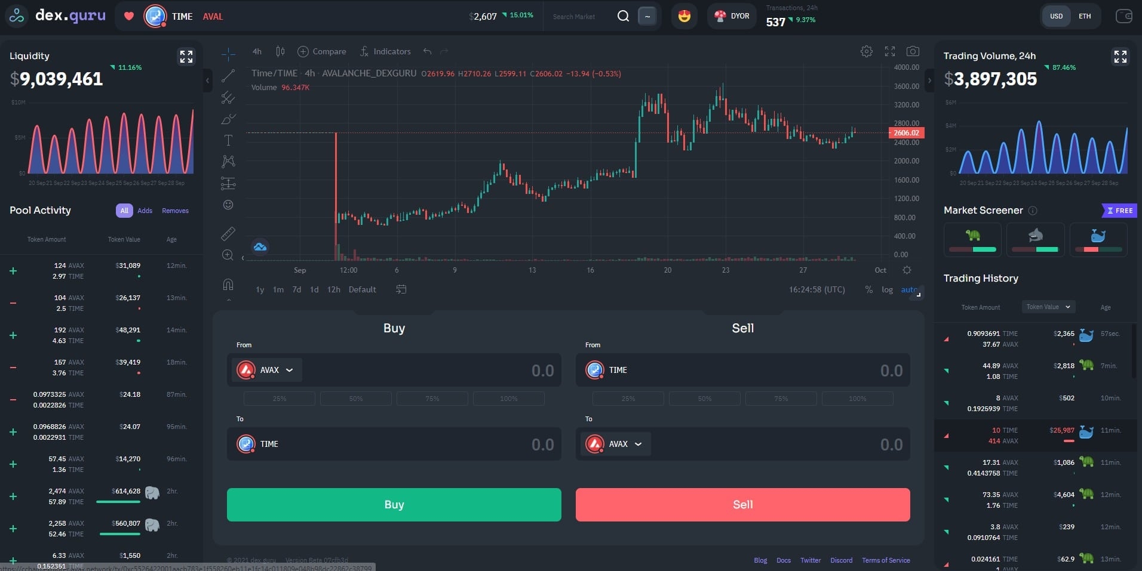Screen dimensions: 1142x571
Task: Open the Token Value dropdown in Trading History
Action: 1049,307
